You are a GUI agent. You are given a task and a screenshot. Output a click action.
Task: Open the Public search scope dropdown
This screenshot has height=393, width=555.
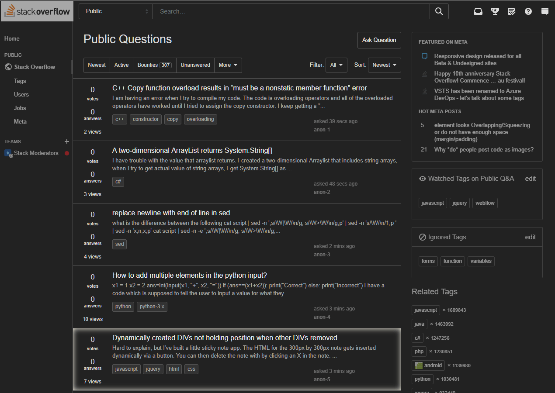(116, 11)
